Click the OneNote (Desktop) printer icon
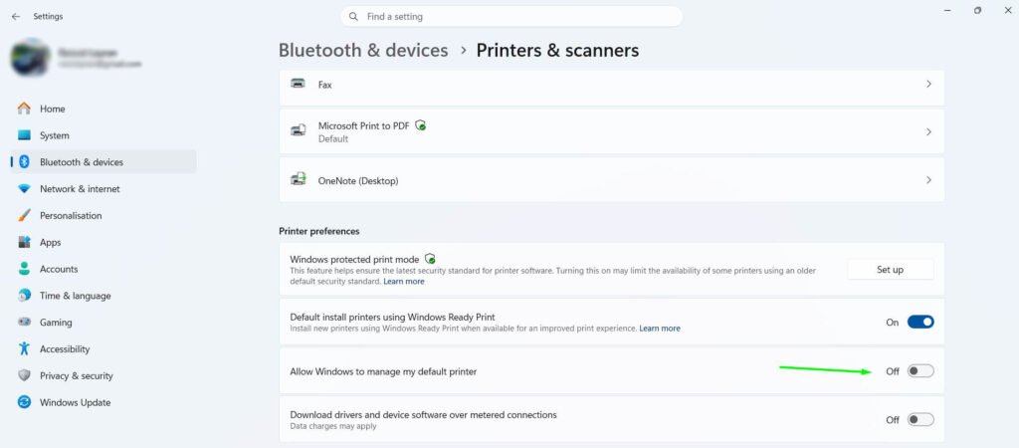The width and height of the screenshot is (1019, 448). click(x=298, y=179)
